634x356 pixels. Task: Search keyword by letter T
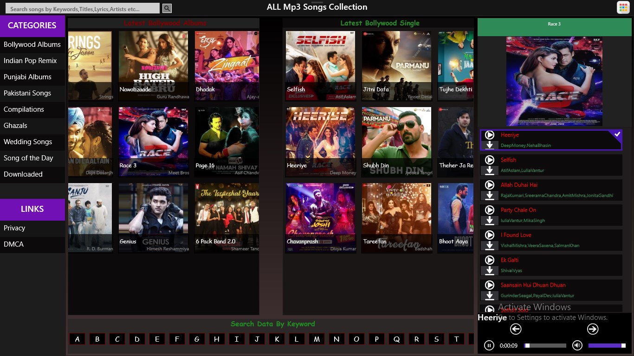coord(456,339)
